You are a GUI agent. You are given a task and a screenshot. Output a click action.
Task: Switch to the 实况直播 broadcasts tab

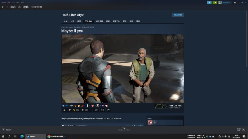100,21
